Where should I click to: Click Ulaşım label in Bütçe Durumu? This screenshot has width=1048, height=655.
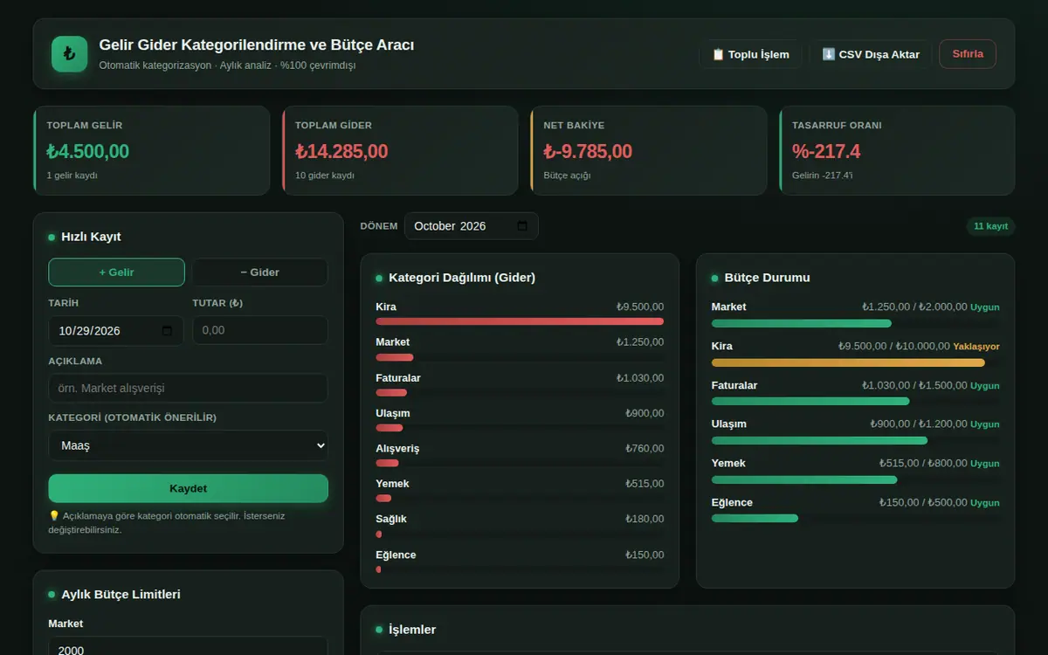729,424
